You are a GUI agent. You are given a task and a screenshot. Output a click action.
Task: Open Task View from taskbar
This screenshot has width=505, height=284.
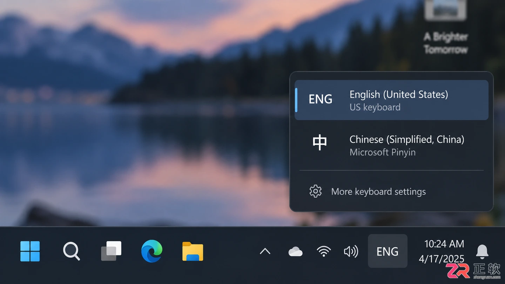[x=111, y=251]
